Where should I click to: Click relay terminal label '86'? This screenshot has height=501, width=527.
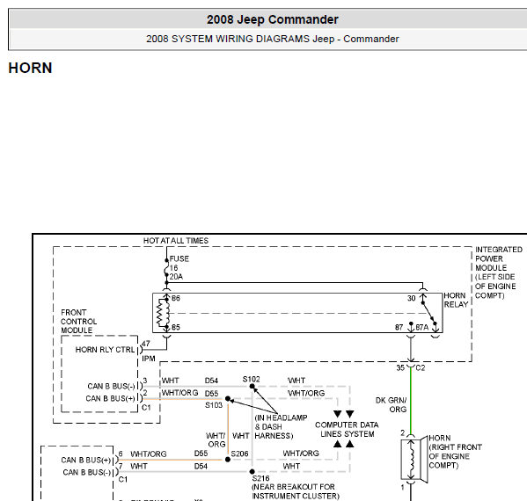click(176, 298)
